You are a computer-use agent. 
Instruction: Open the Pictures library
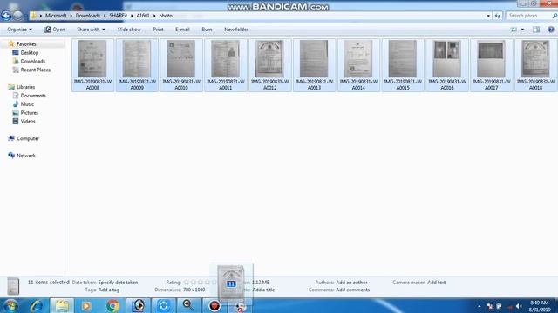(29, 113)
